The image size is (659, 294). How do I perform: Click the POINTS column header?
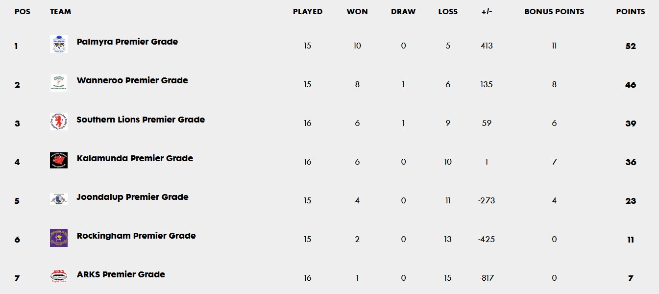(x=631, y=12)
